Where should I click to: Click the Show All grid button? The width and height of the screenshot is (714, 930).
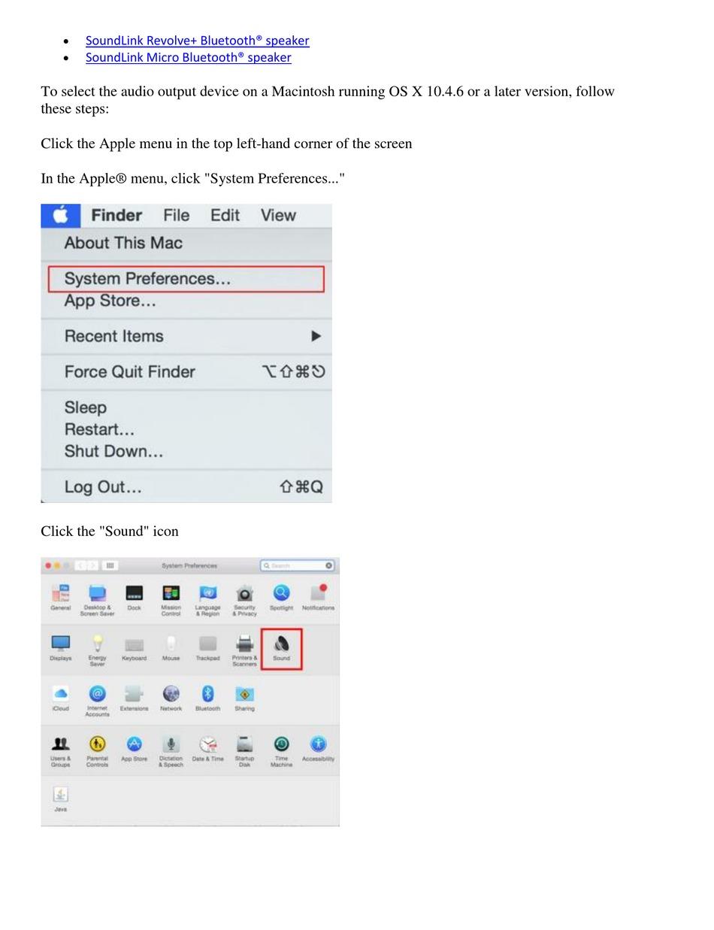110,565
